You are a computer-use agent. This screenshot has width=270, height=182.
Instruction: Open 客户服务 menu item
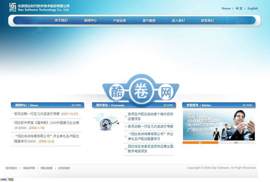click(x=149, y=21)
